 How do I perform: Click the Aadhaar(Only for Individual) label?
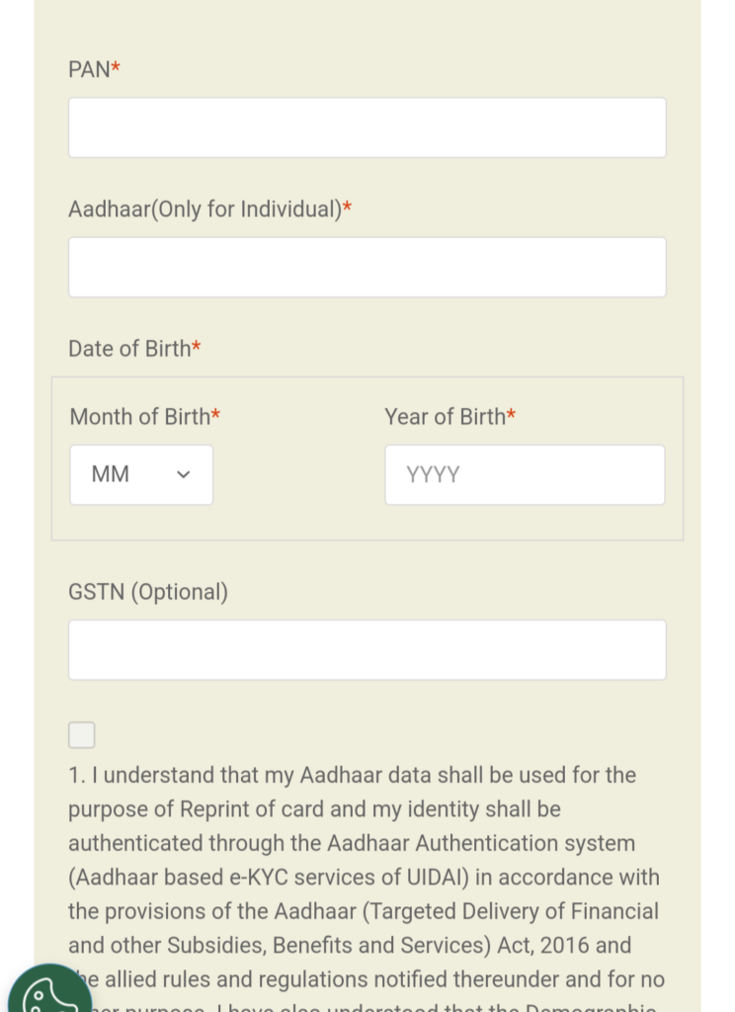(204, 210)
